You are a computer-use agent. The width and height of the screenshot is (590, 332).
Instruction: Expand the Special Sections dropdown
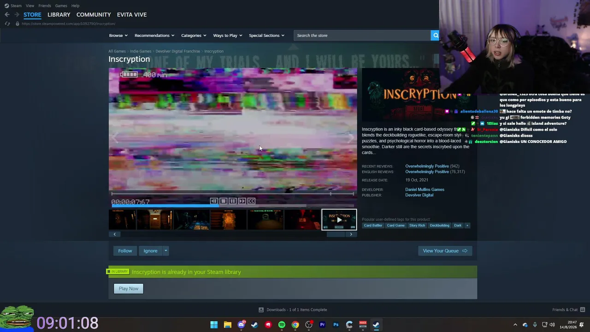pyautogui.click(x=267, y=36)
